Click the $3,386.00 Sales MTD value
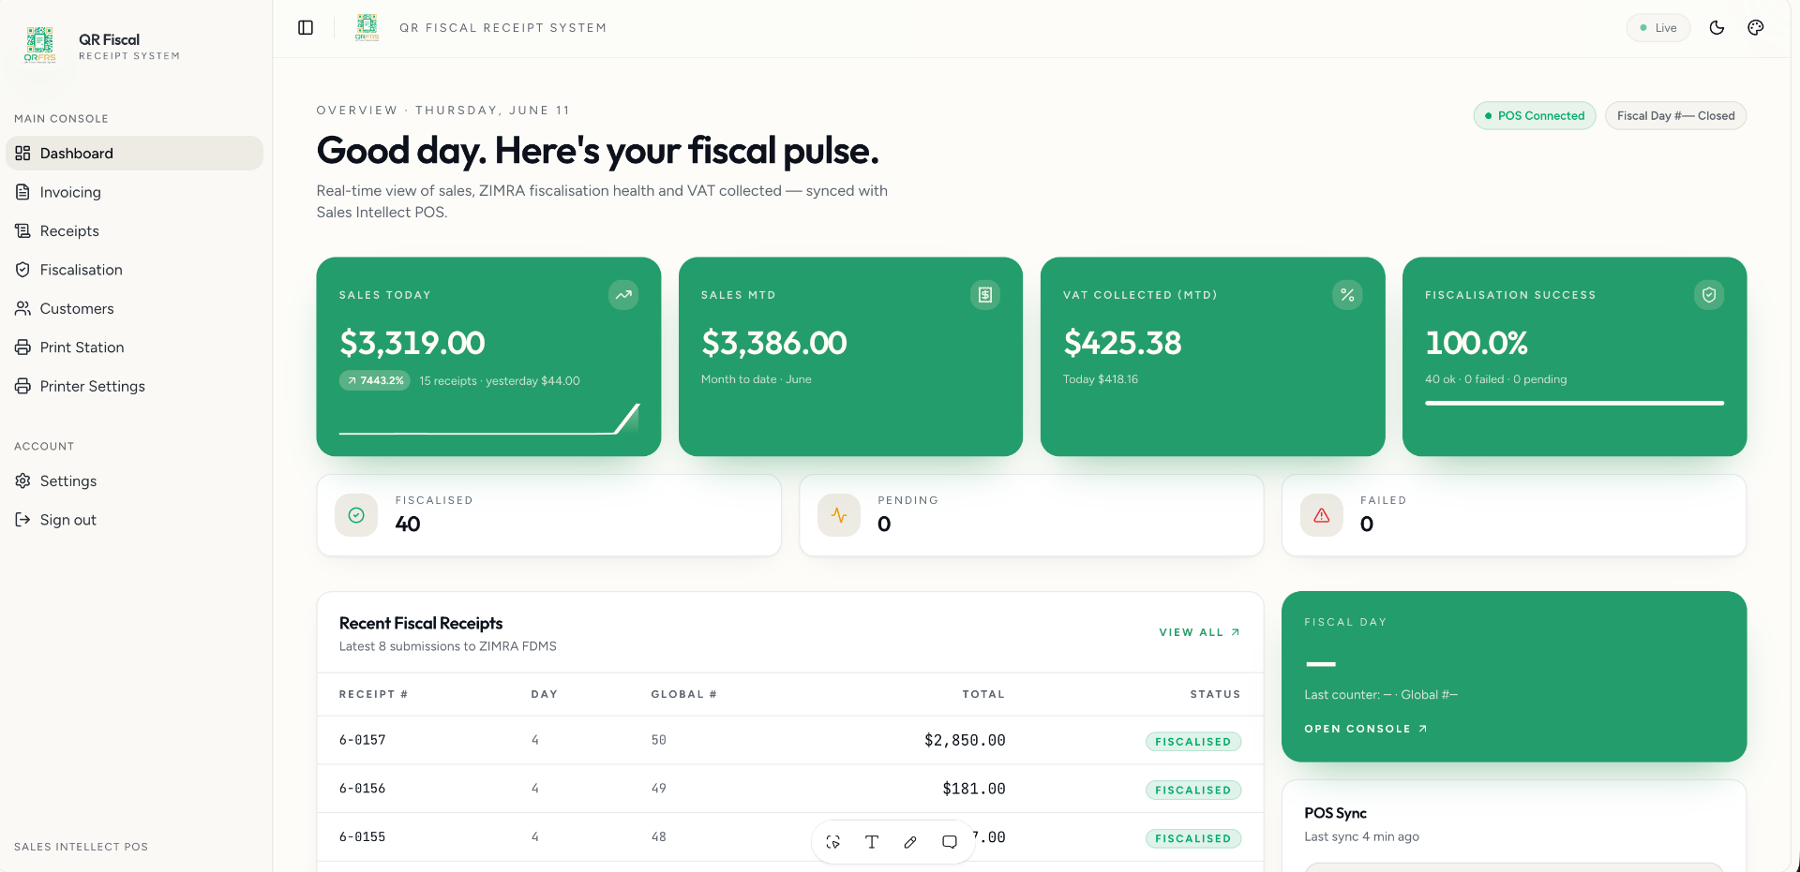Screen dimensions: 1800x872 (x=774, y=343)
